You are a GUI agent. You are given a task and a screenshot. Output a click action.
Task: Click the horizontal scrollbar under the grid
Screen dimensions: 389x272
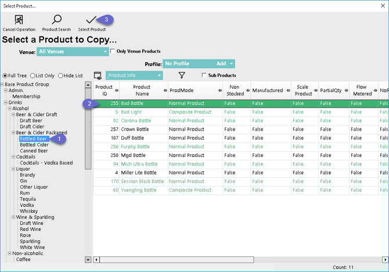(x=232, y=259)
